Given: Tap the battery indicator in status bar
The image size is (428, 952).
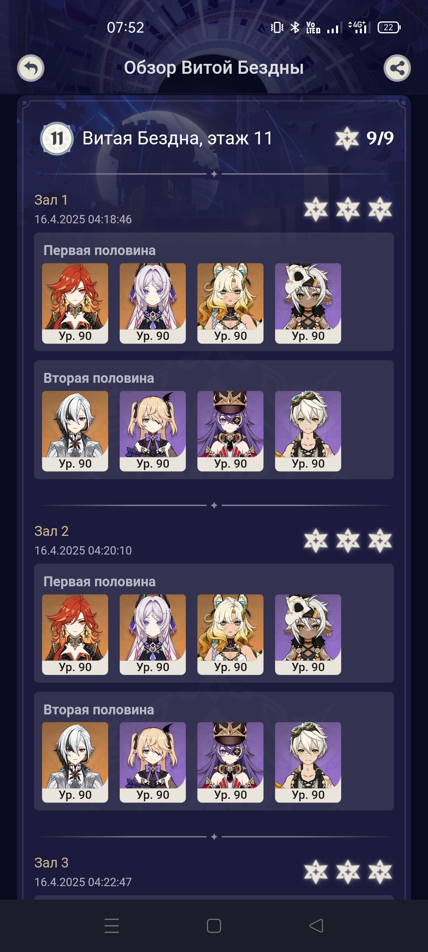Looking at the screenshot, I should [x=389, y=27].
